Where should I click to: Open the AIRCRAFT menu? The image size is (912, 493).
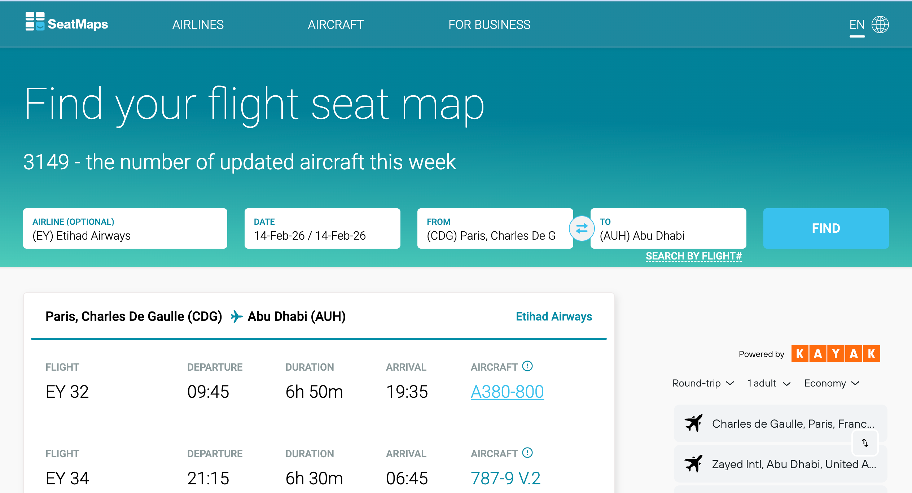pyautogui.click(x=336, y=24)
